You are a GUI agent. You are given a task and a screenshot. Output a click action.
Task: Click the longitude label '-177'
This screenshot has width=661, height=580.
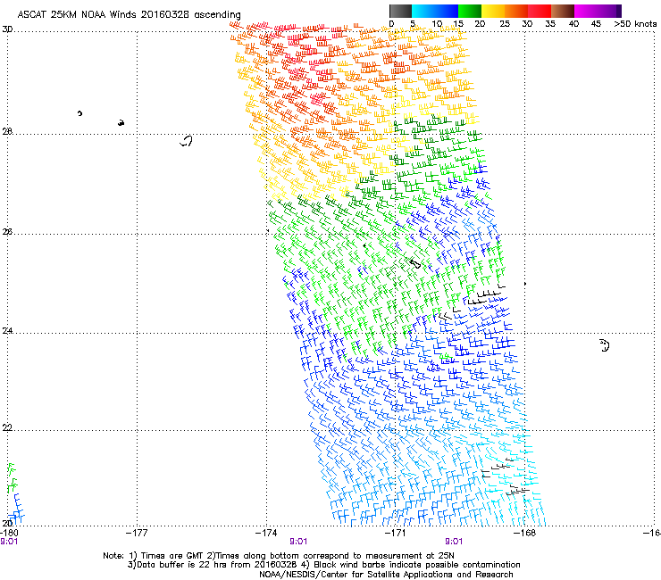pos(137,533)
